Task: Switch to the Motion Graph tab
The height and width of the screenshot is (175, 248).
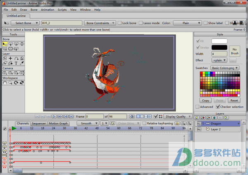Action: coord(58,124)
